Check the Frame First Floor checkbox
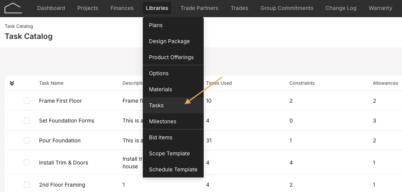 coord(27,101)
